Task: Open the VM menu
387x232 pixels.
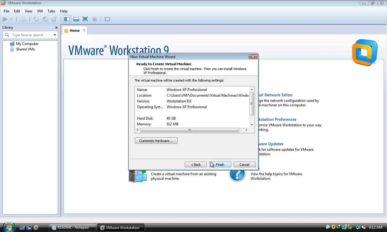Action: point(40,11)
